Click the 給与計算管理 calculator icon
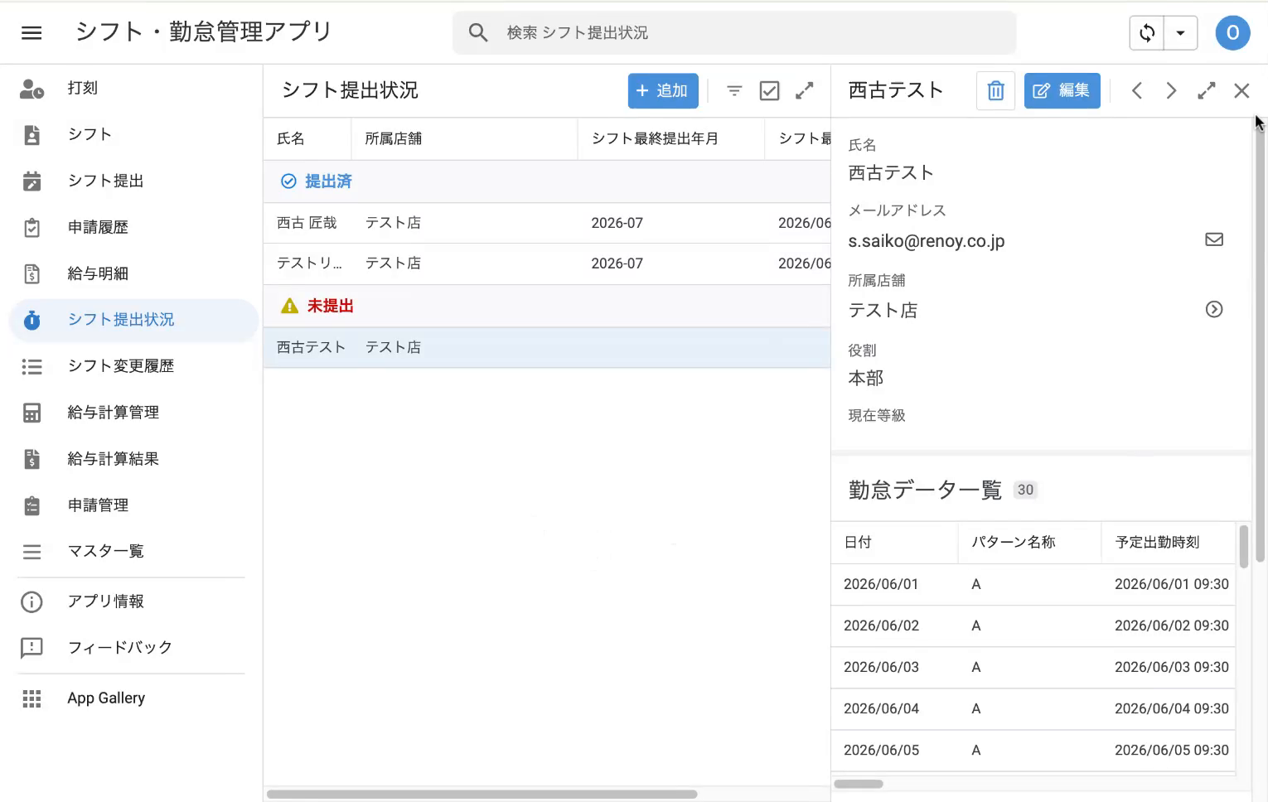 [31, 413]
